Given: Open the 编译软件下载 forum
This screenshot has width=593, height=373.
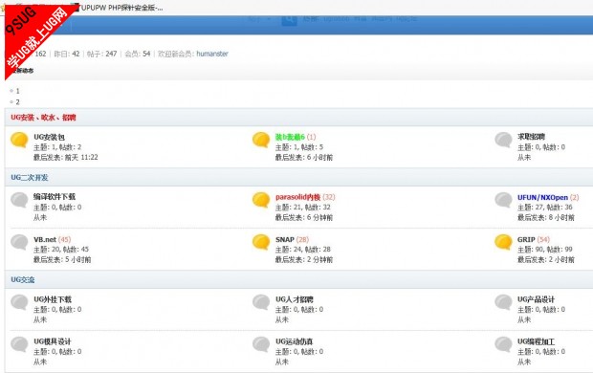Looking at the screenshot, I should pos(55,197).
